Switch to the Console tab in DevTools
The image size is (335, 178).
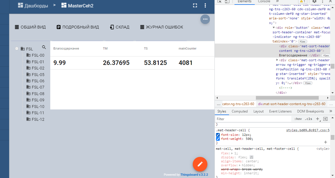pyautogui.click(x=264, y=2)
